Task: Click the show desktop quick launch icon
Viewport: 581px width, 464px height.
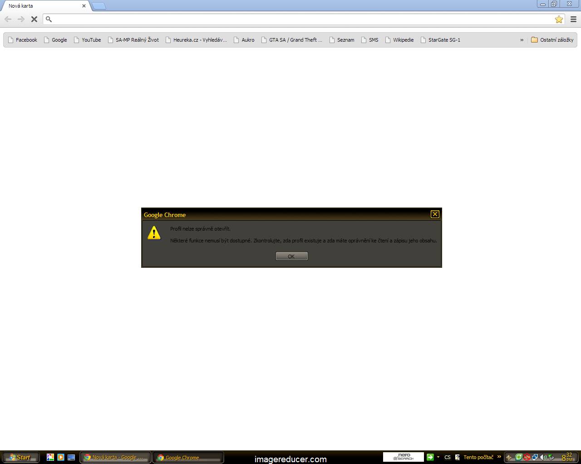Action: click(x=71, y=457)
